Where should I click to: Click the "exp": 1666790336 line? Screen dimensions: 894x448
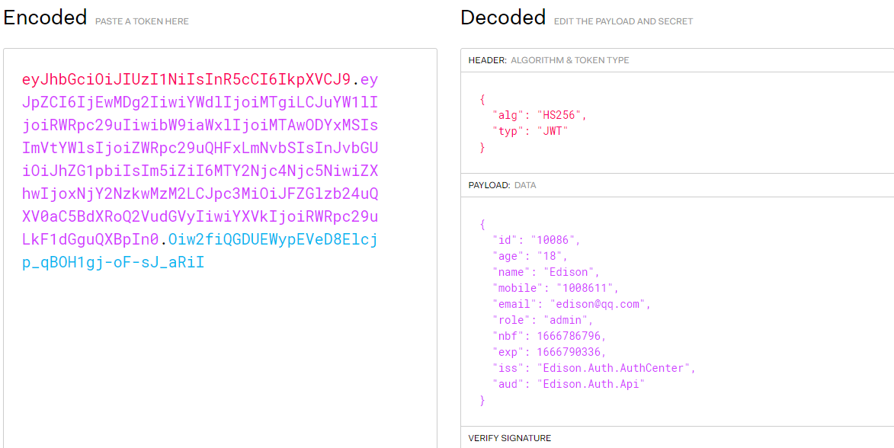(x=549, y=352)
